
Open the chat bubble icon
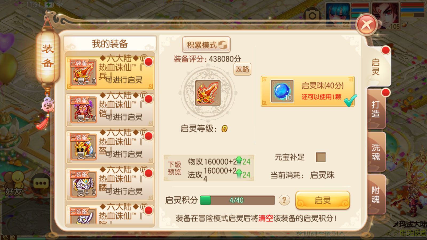[40, 183]
